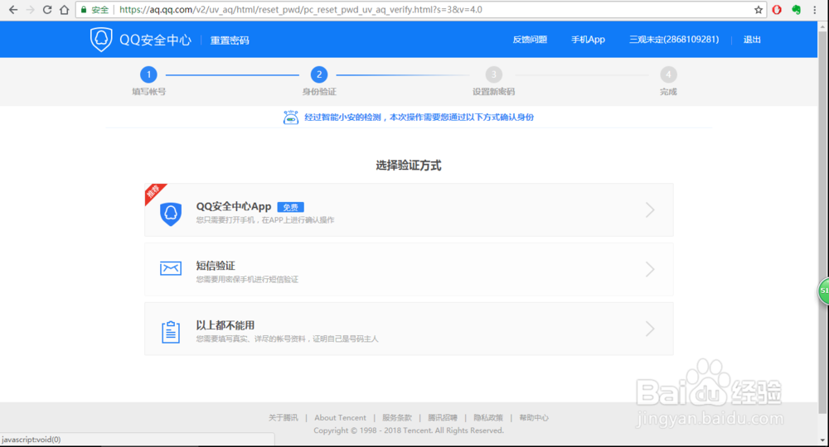This screenshot has height=447, width=829.
Task: Click the QQ安全中心 shield logo
Action: 101,40
